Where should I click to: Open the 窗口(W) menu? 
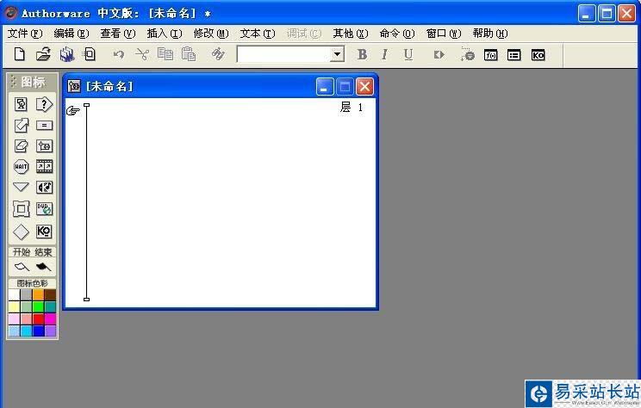[x=444, y=34]
